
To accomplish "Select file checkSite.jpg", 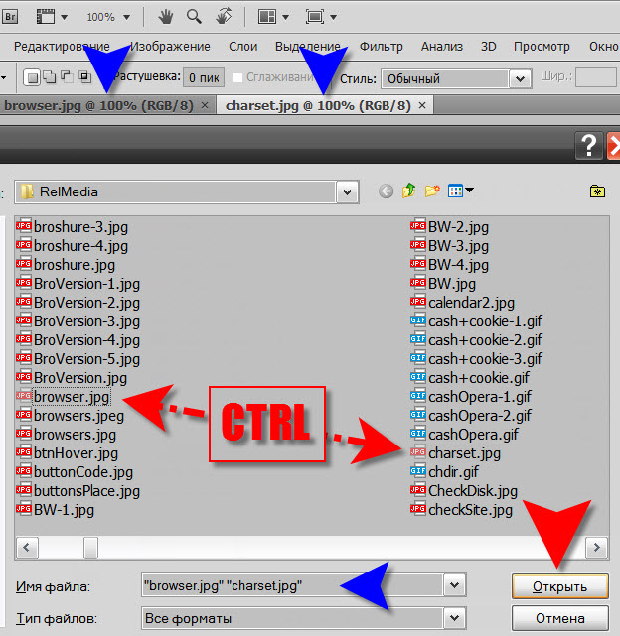I will (462, 510).
